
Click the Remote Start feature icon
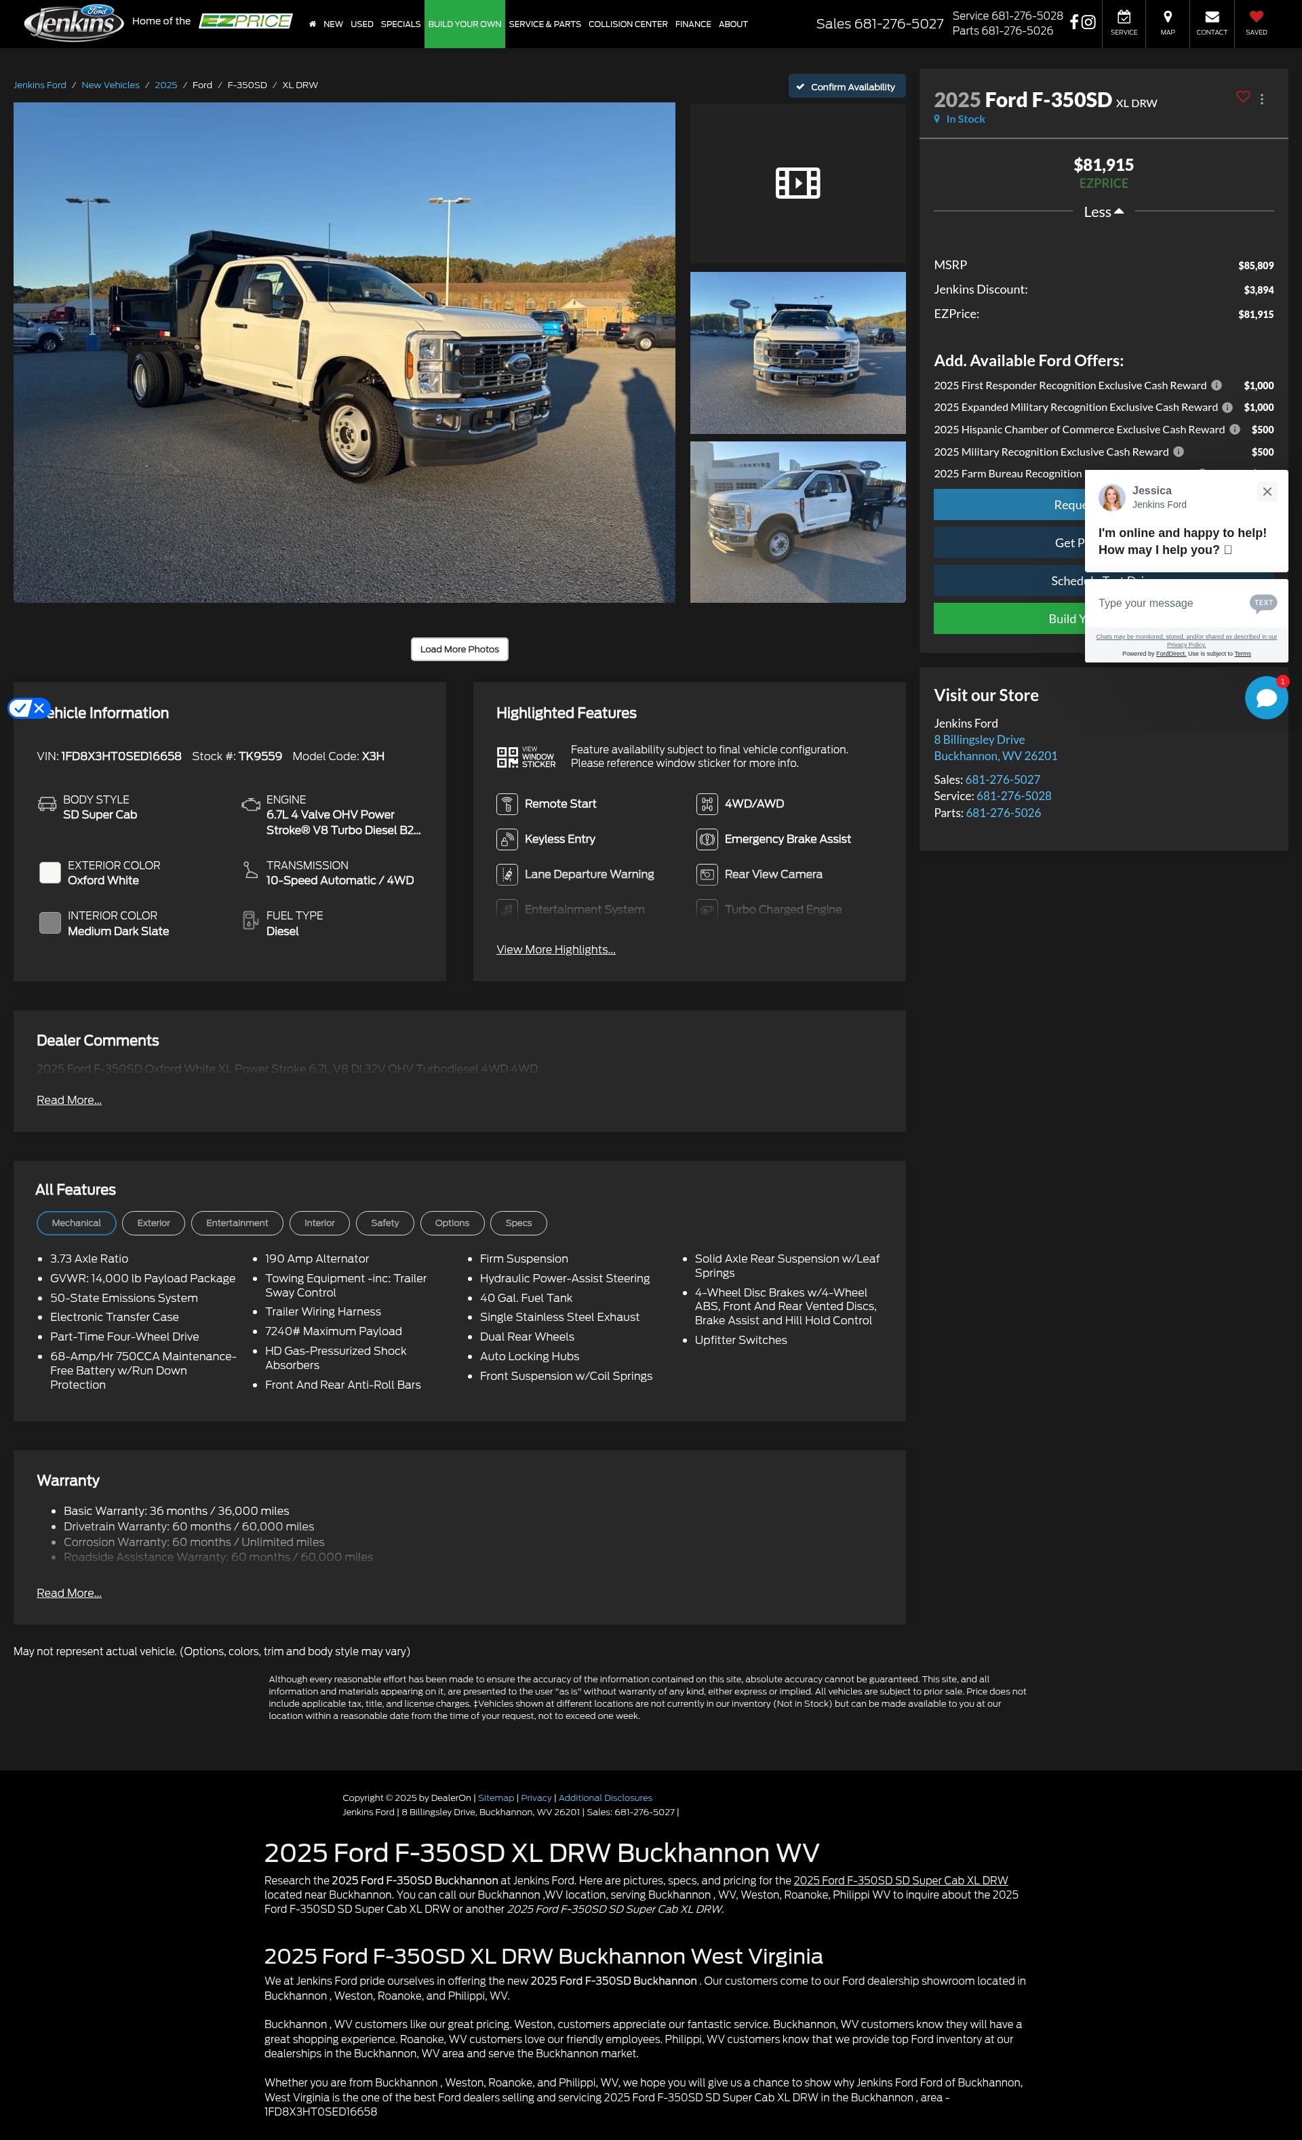click(507, 804)
